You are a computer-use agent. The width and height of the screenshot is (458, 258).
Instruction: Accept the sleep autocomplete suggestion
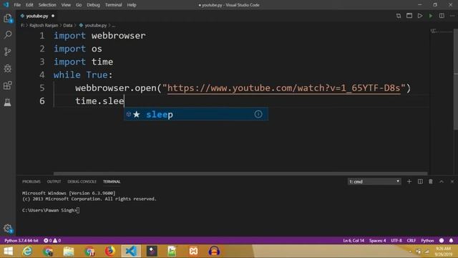[195, 115]
